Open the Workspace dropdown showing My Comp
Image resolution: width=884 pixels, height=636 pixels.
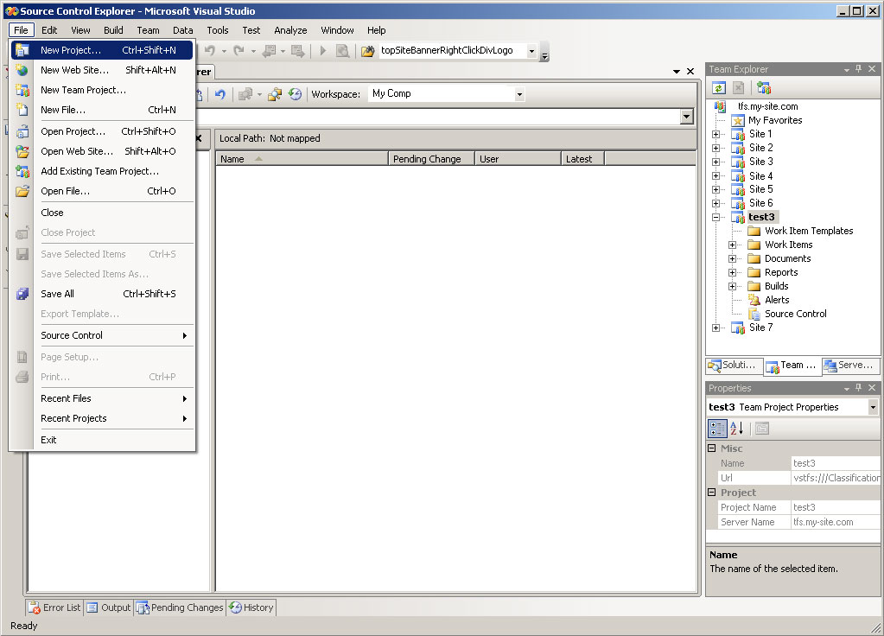point(519,94)
